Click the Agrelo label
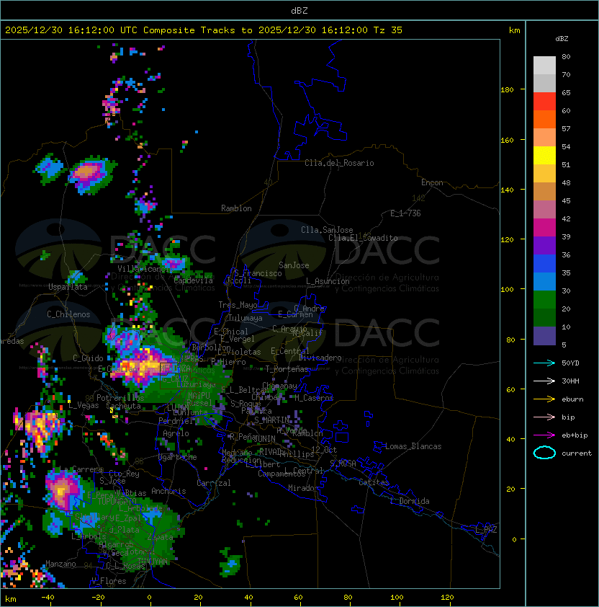The width and height of the screenshot is (599, 607). point(176,433)
